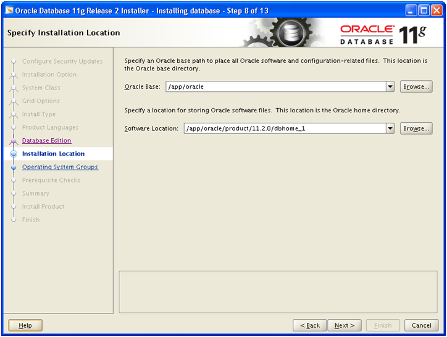
Task: Open the Operating System Groups step link
Action: [60, 167]
